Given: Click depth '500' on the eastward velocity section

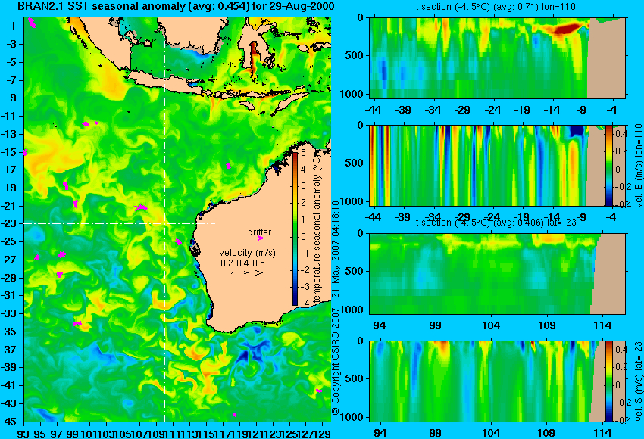Looking at the screenshot, I should click(x=355, y=163).
